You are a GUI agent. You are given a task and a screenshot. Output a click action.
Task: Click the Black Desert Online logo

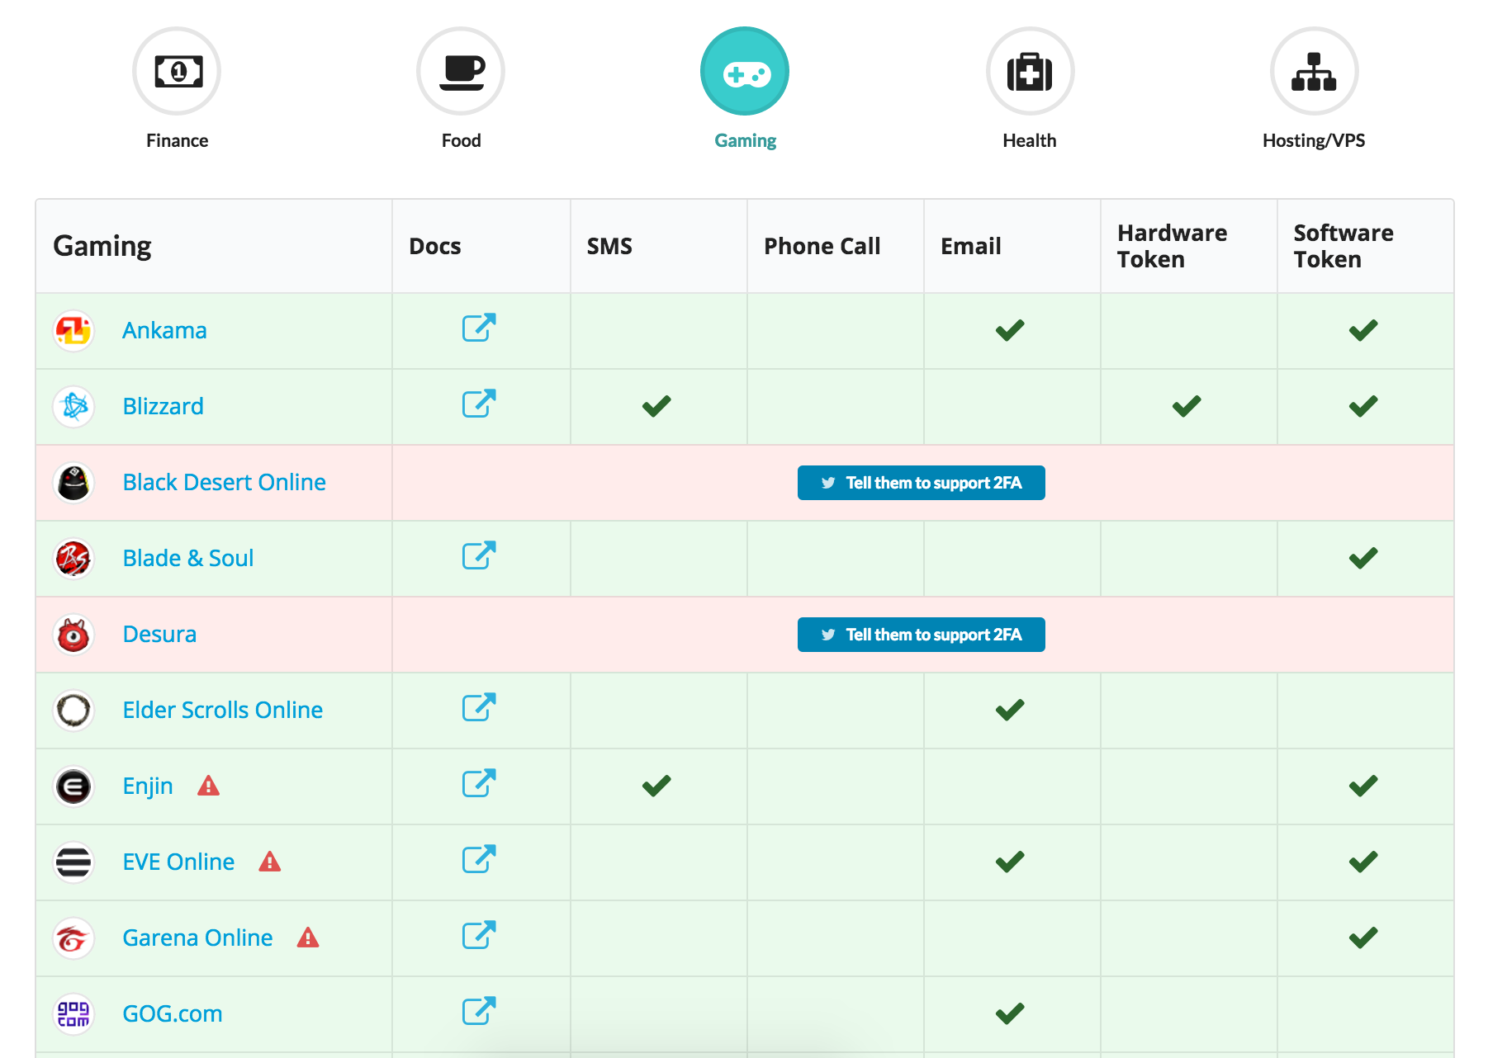point(73,483)
